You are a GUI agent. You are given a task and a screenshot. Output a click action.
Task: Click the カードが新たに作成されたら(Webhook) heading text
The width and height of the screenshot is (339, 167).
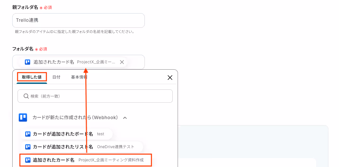point(75,117)
